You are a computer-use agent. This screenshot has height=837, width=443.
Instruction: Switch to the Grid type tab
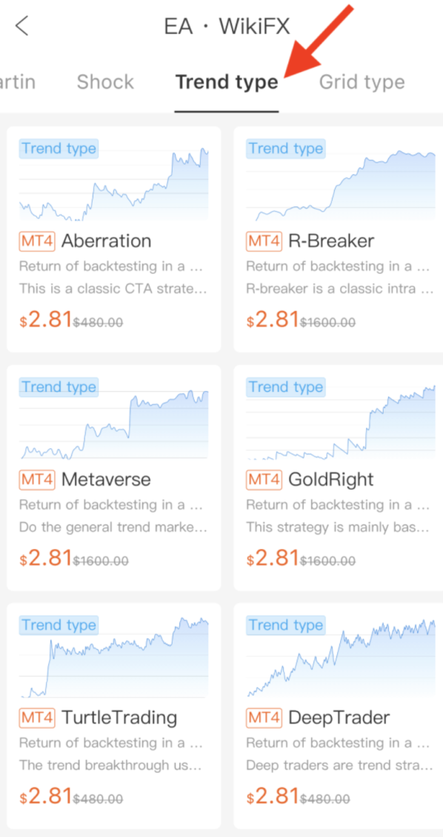tap(362, 82)
